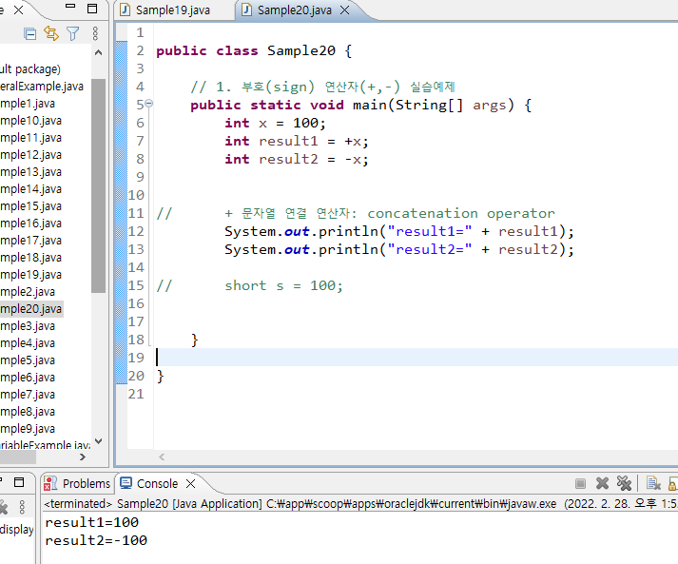
Task: Open Sample13.java in the explorer
Action: tap(30, 172)
